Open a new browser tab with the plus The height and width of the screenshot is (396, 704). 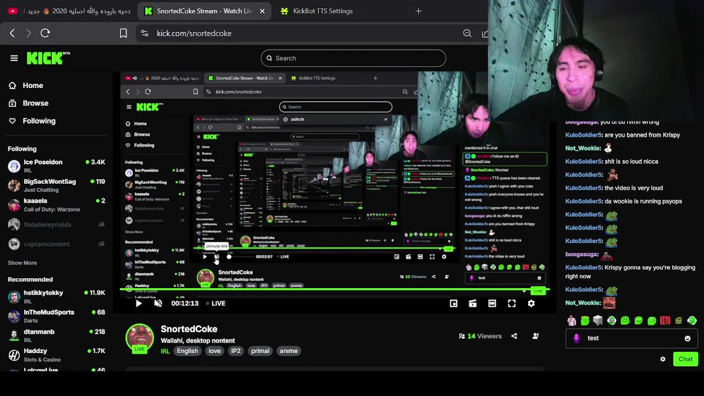419,11
